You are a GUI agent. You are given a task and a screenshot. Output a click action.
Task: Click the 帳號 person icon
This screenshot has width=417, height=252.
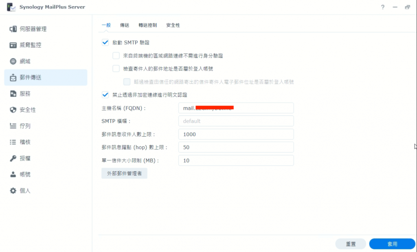tap(13, 175)
